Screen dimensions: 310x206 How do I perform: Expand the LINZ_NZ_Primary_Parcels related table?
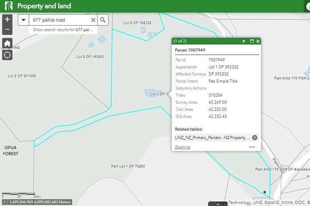pos(254,138)
